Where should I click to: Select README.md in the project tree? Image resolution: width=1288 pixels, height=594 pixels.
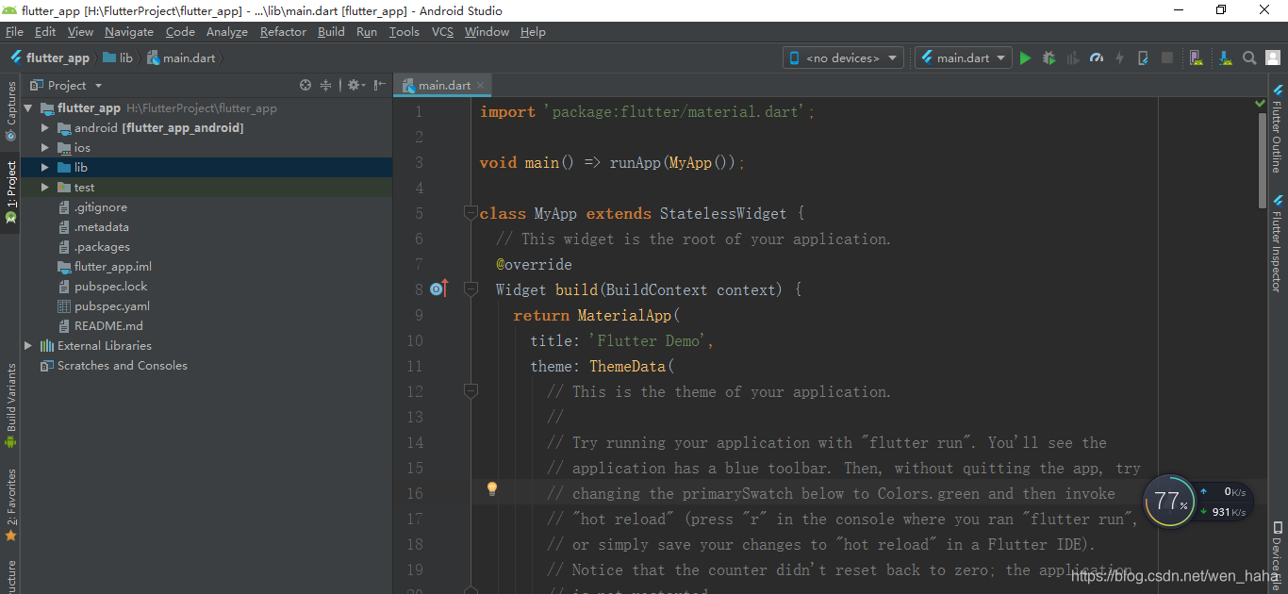click(x=108, y=326)
